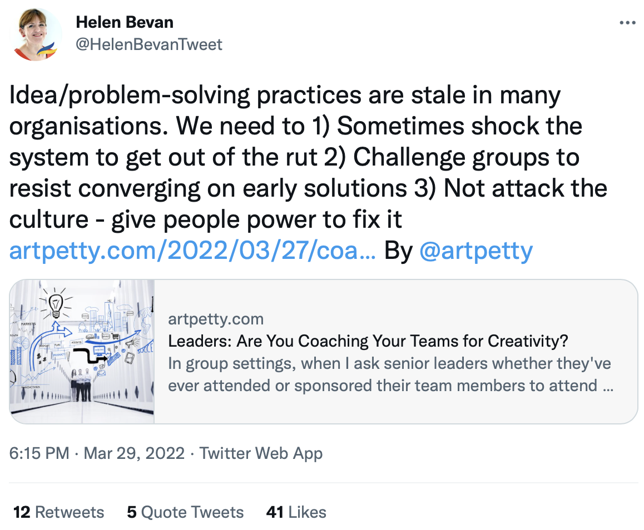Click Helen Bevan's profile avatar

coord(36,34)
